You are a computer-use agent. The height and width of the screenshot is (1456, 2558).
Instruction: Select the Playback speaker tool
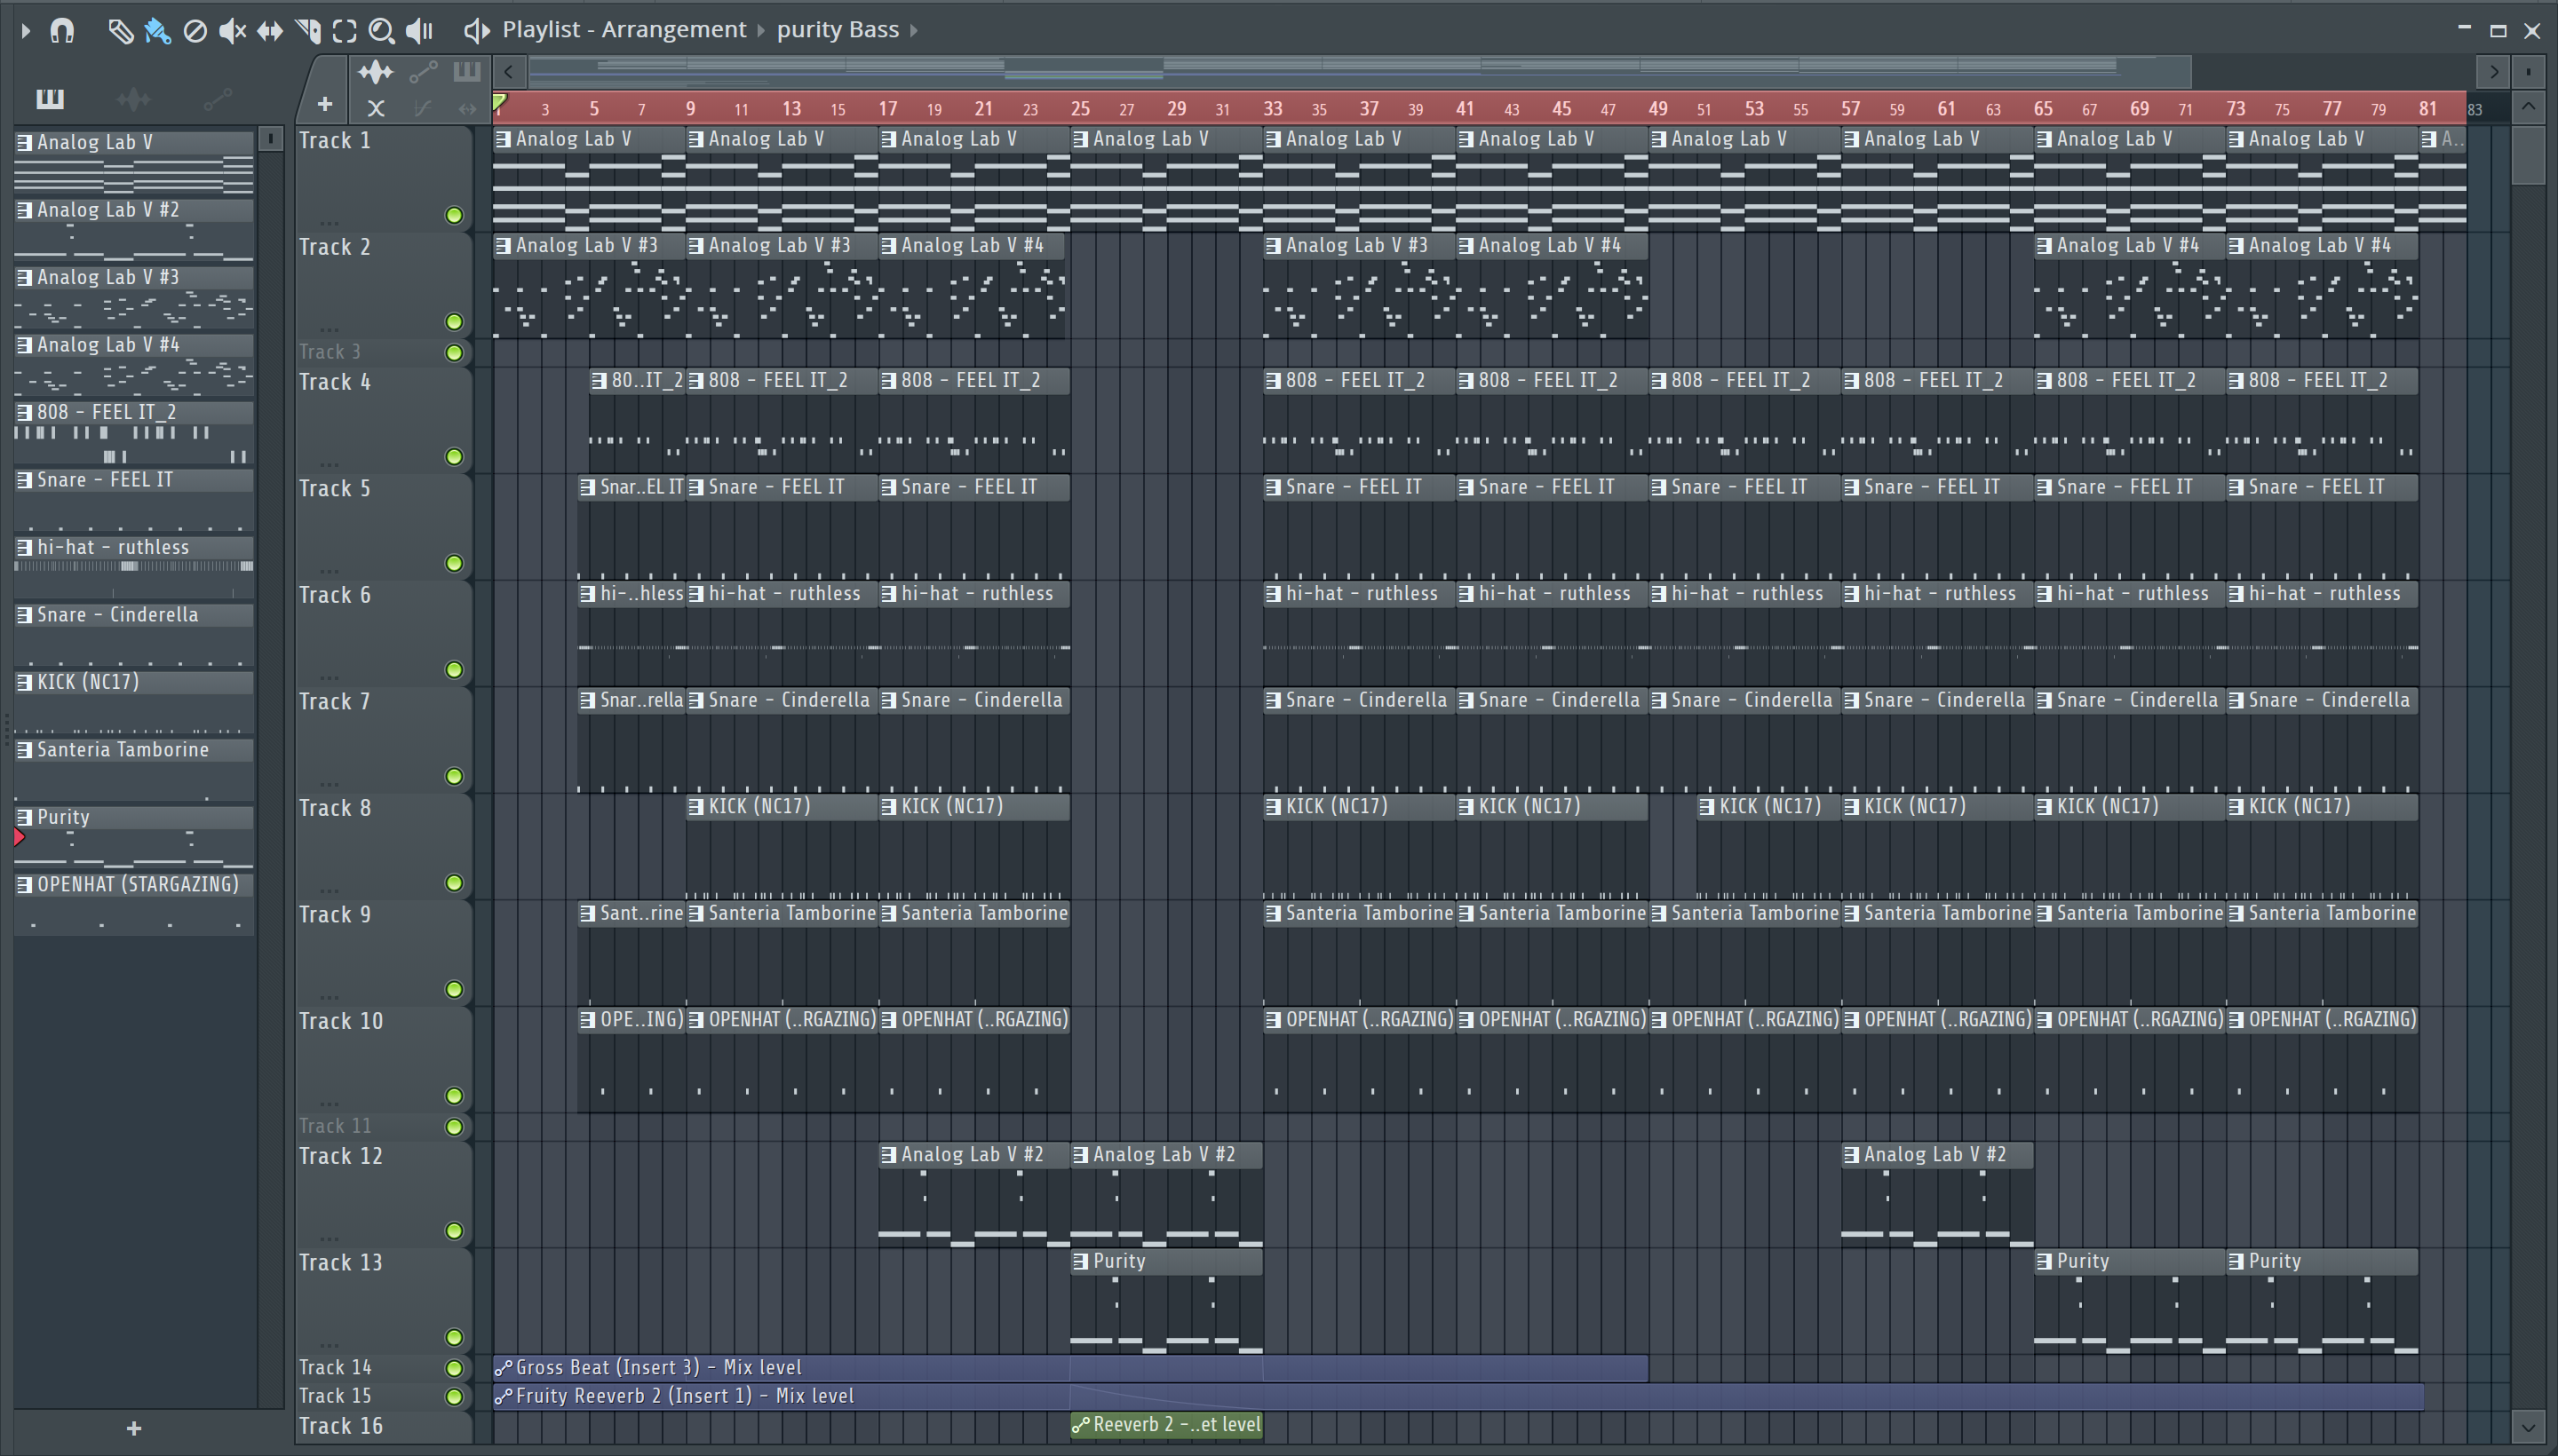tap(419, 31)
